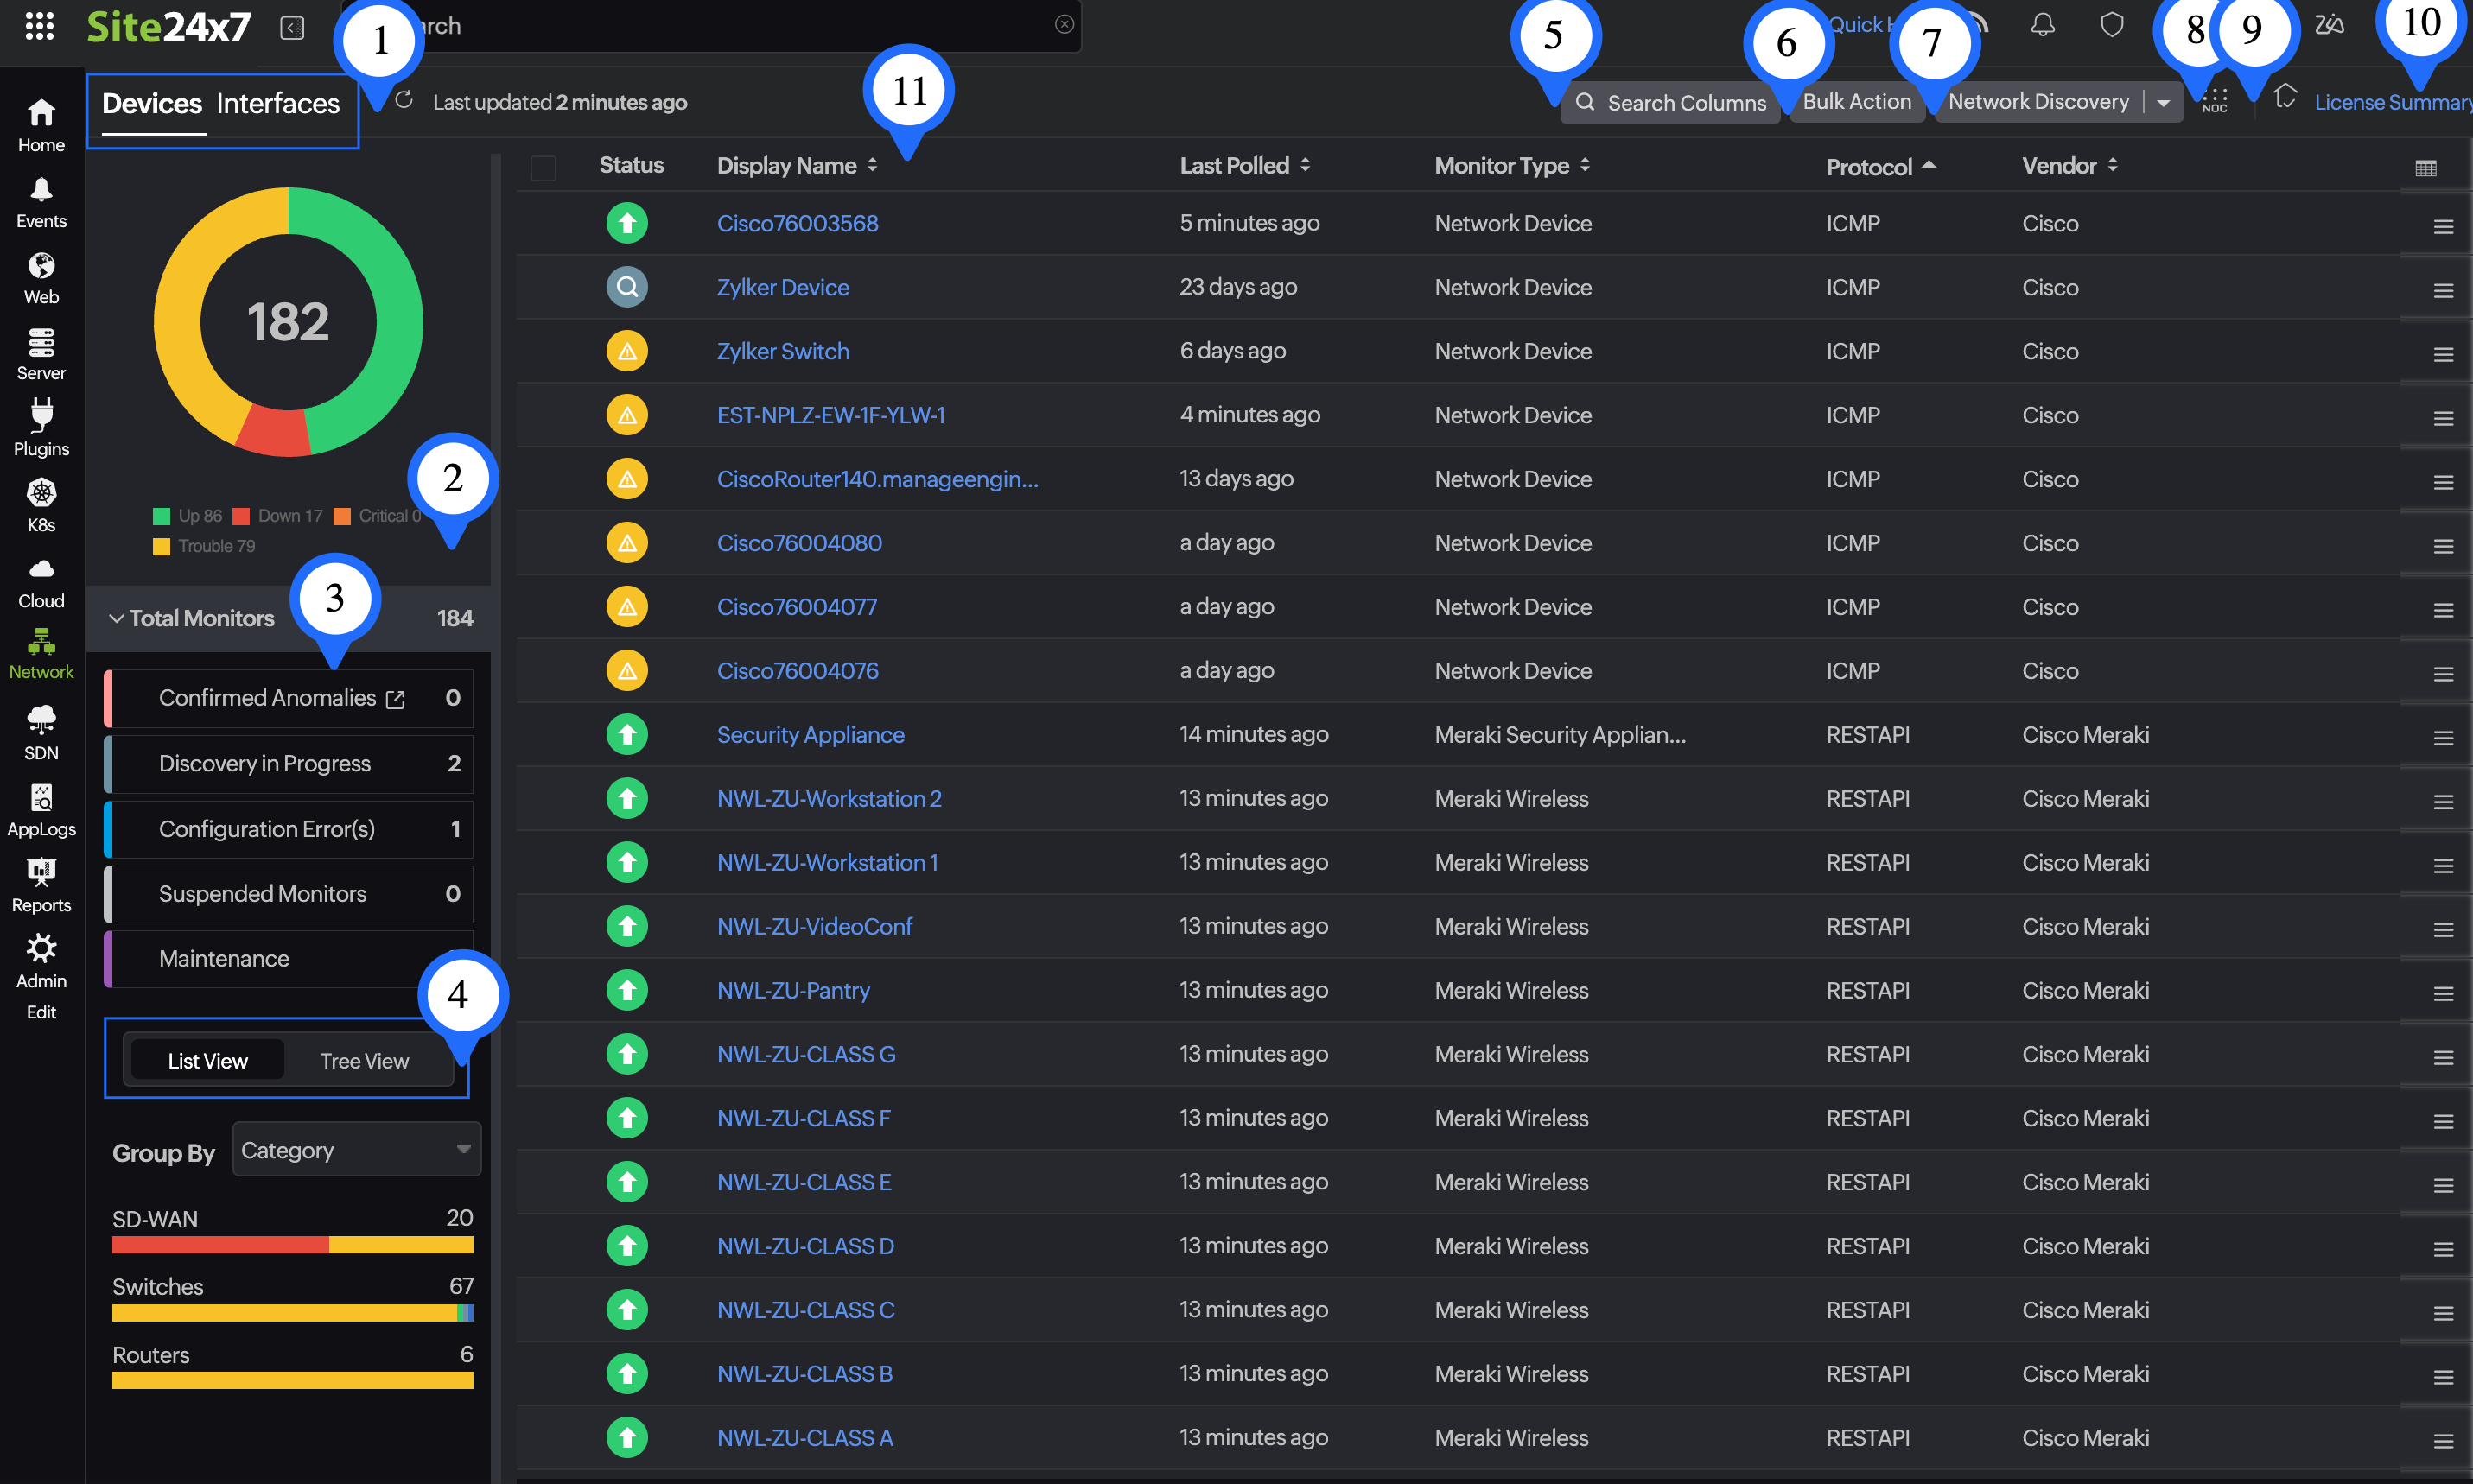Viewport: 2473px width, 1484px height.
Task: Click the Bulk Action button
Action: 1856,102
